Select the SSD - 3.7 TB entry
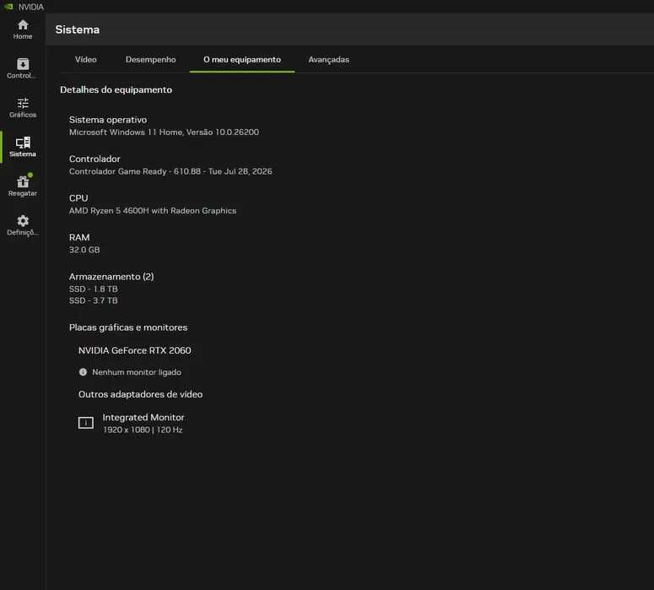654x590 pixels. (x=94, y=300)
